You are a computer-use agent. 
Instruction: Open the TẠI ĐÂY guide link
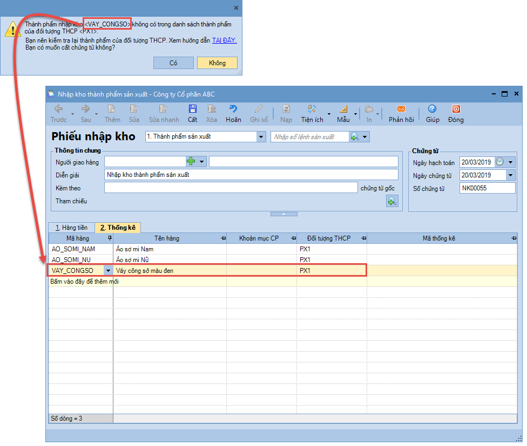pyautogui.click(x=224, y=40)
